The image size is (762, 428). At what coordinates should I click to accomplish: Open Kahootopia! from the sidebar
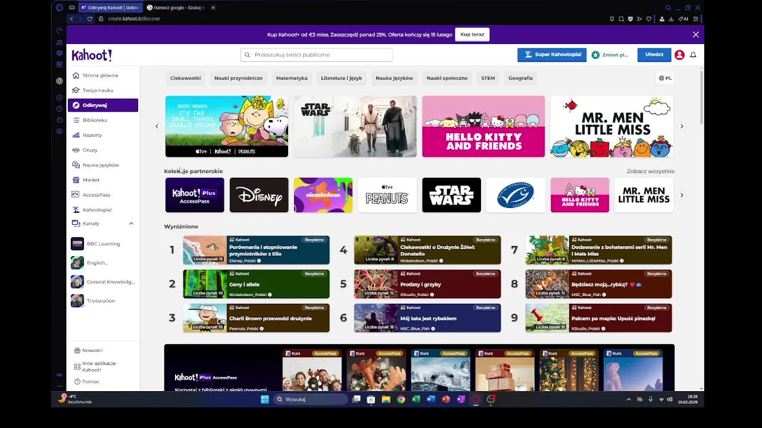102,210
